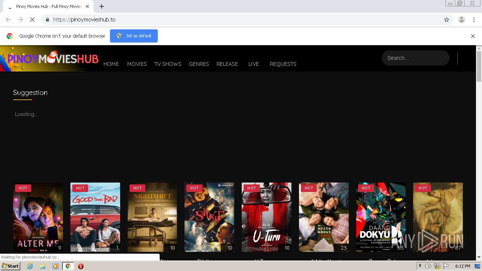Show hidden system tray icons

tap(420, 266)
